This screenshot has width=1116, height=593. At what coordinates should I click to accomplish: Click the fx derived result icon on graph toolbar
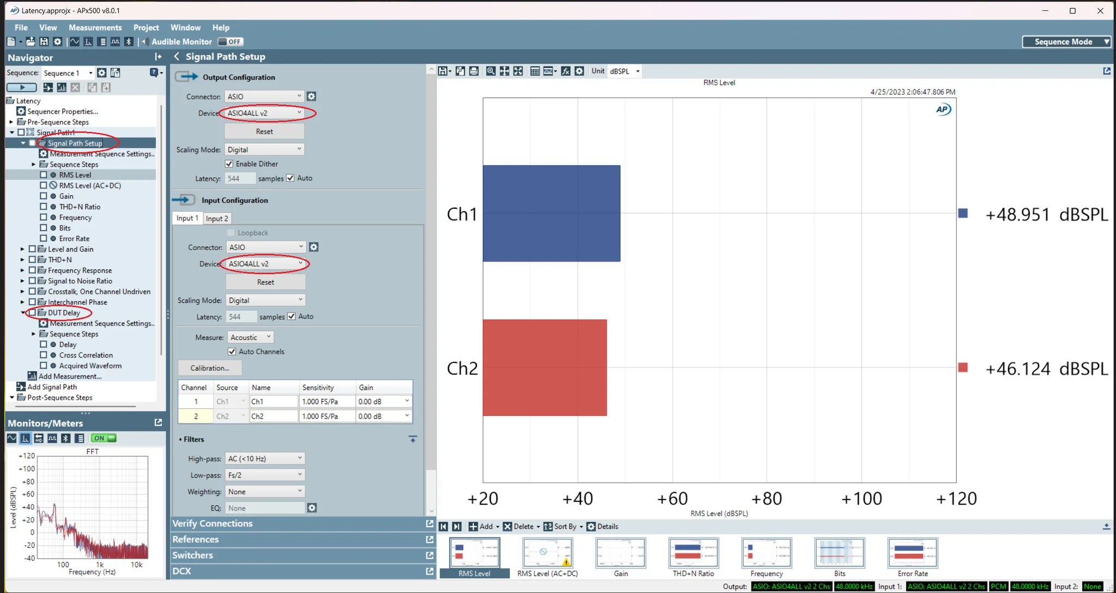point(566,71)
